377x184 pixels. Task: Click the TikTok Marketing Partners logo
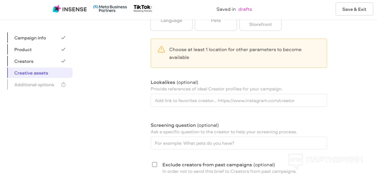143,8
